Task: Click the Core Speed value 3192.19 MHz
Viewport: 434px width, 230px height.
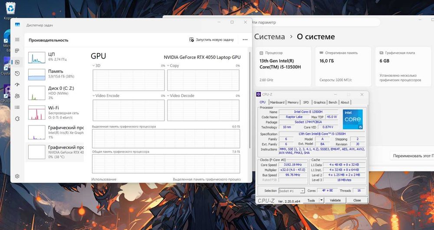Action: pyautogui.click(x=293, y=164)
